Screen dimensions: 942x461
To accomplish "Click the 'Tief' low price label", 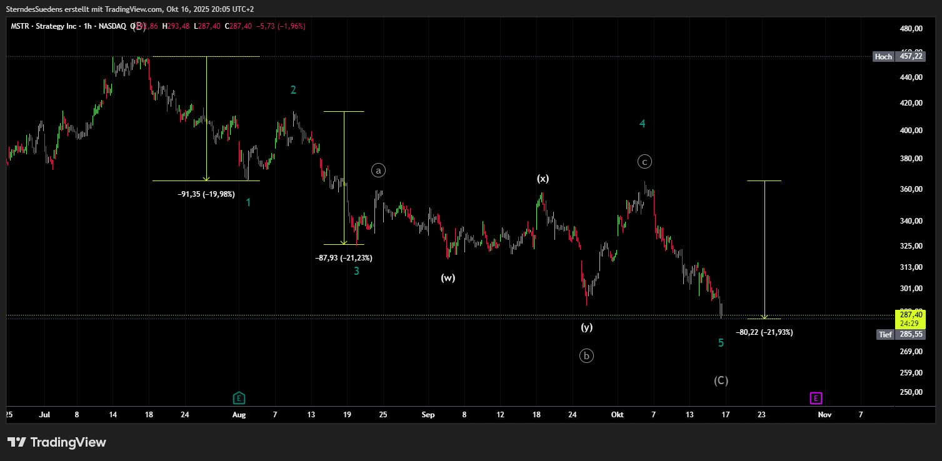I will [885, 334].
